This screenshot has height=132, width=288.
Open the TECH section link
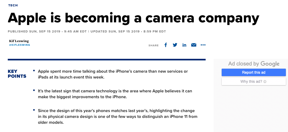point(13,5)
